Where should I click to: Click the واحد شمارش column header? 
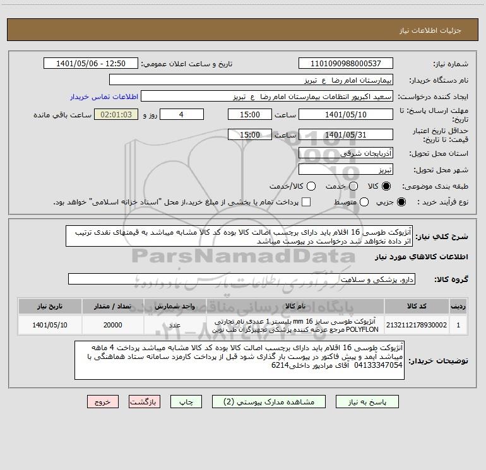pyautogui.click(x=175, y=306)
